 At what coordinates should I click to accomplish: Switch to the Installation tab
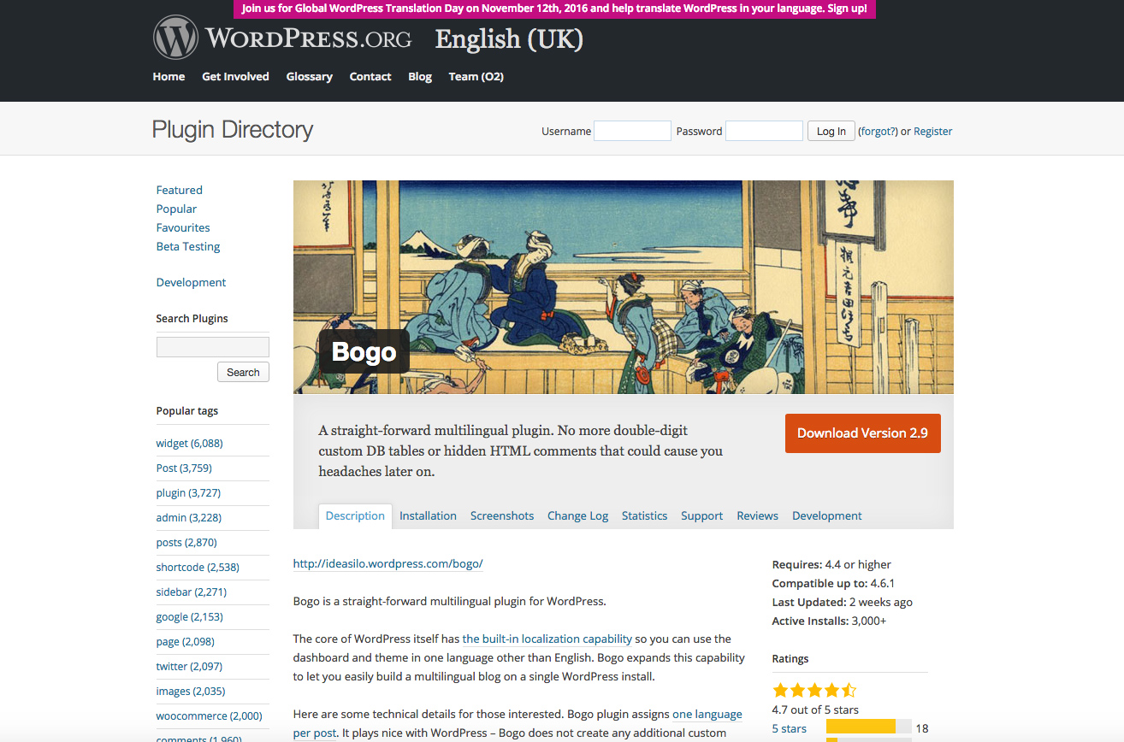[428, 515]
